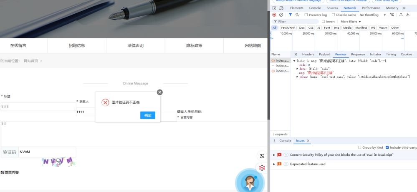This screenshot has width=417, height=192.
Task: Open the Payload request tab
Action: (324, 55)
